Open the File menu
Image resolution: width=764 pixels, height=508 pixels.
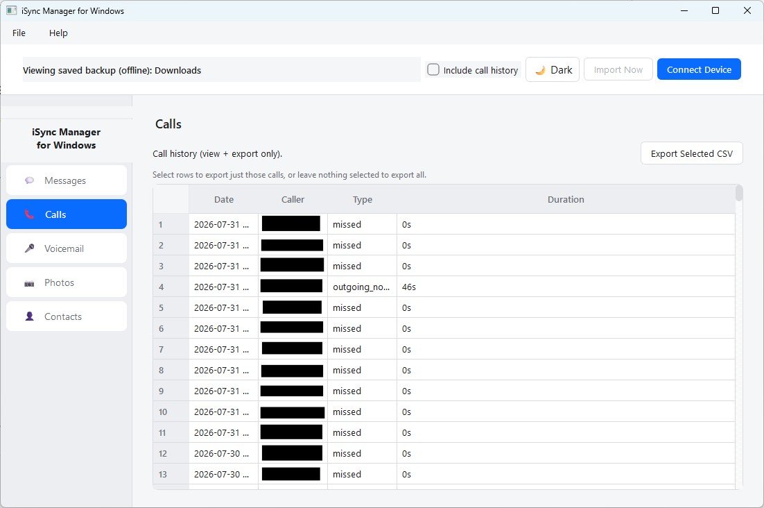click(x=19, y=33)
